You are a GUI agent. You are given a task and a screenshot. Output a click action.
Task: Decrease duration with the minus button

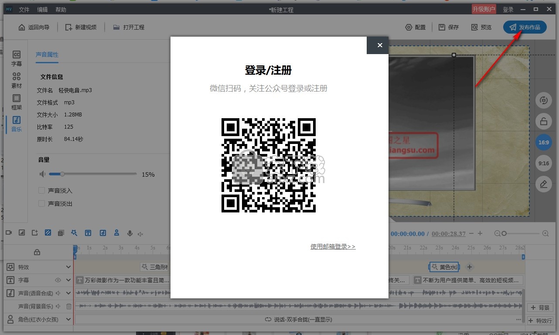(x=471, y=233)
